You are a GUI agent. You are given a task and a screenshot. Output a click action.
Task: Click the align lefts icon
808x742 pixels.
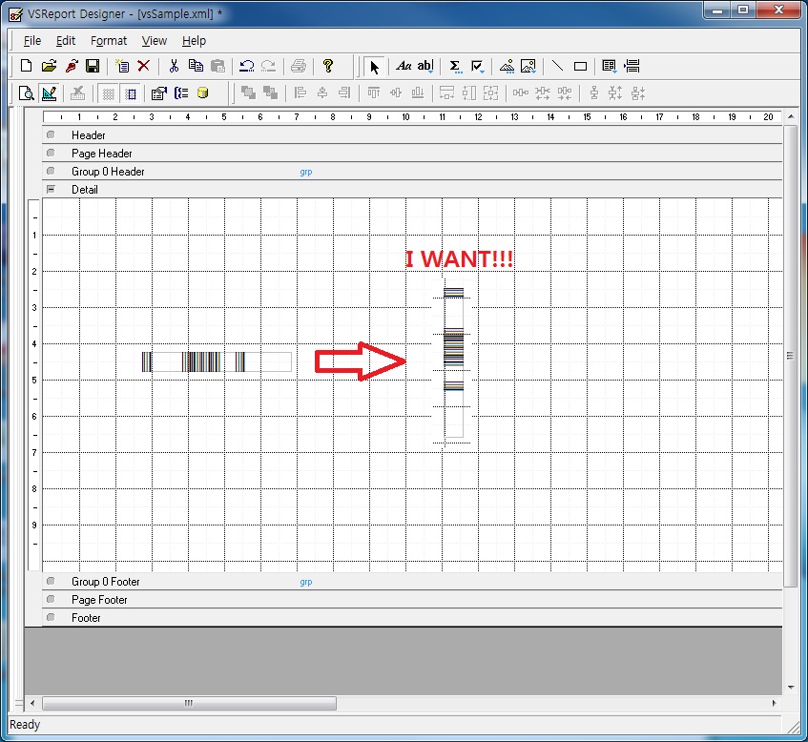(300, 93)
